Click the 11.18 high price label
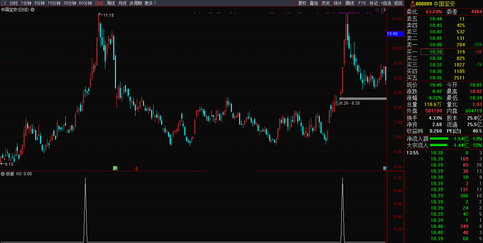The width and height of the screenshot is (483, 243). point(108,15)
